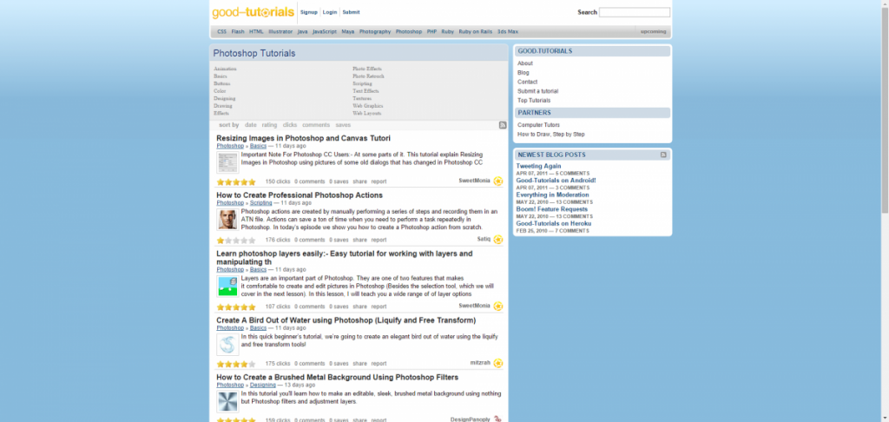Click SweetMonia's avatar icon on the Resizing Images tutorial
Screen dimensions: 889x422
pos(498,181)
